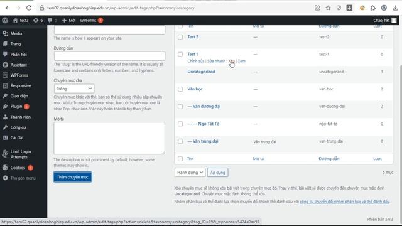Click the Chỉnh sửa link under Test 1
402x226 pixels.
pyautogui.click(x=196, y=61)
